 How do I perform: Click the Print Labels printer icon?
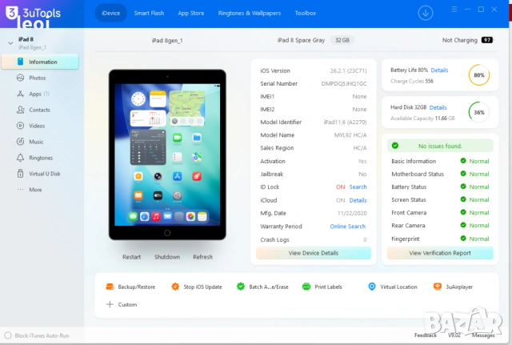point(306,287)
